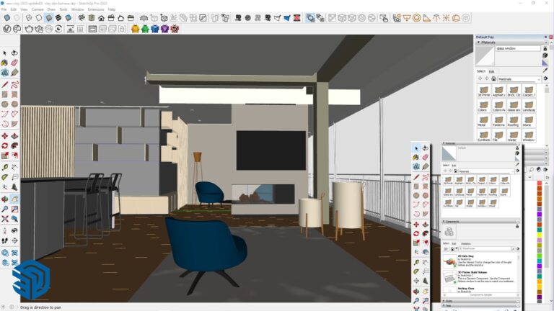Open the Extensions menu
This screenshot has height=311, width=554.
coord(96,9)
